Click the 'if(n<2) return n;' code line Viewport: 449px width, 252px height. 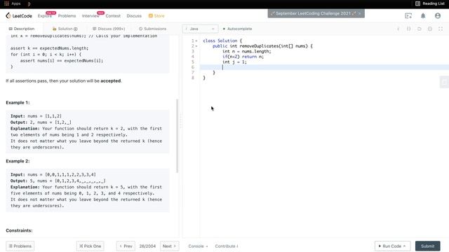tap(243, 57)
